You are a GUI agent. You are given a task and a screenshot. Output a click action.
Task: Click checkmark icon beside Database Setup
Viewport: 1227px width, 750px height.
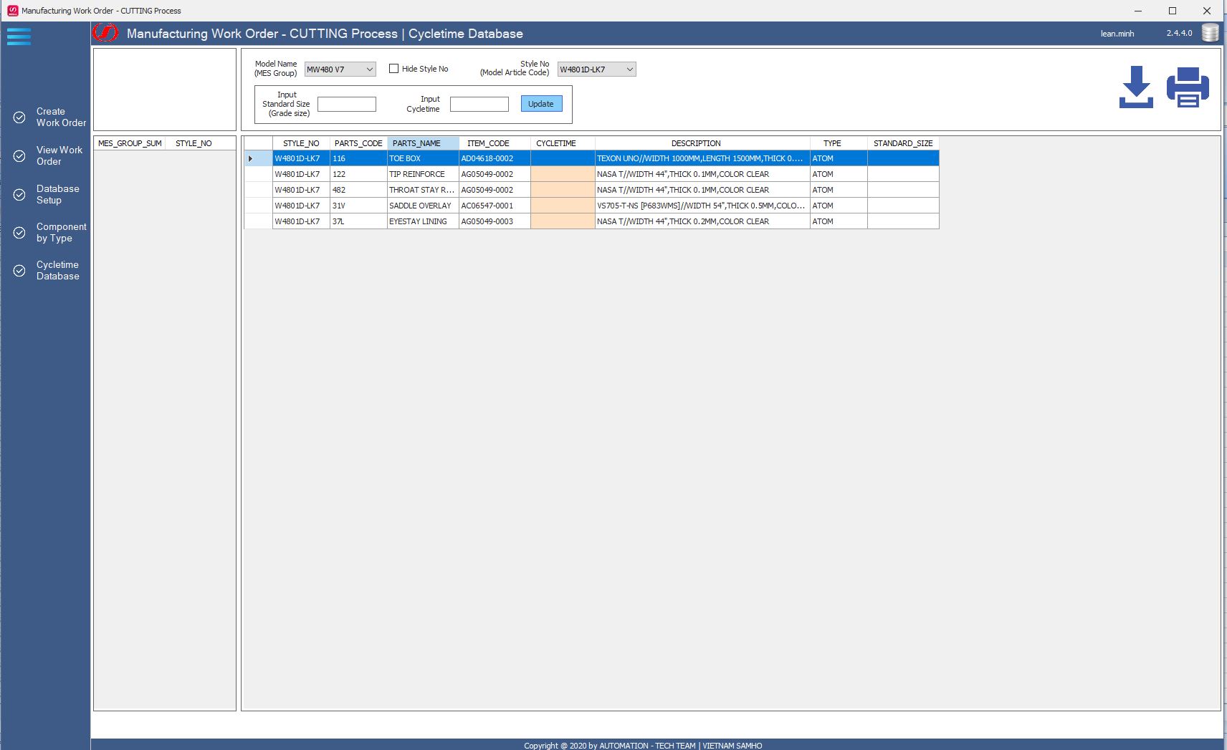click(x=19, y=195)
